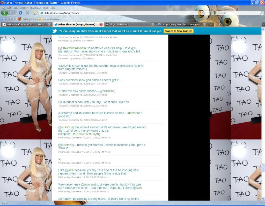265x206 pixels.
Task: Click the Firefox icon in title bar
Action: tap(2, 3)
